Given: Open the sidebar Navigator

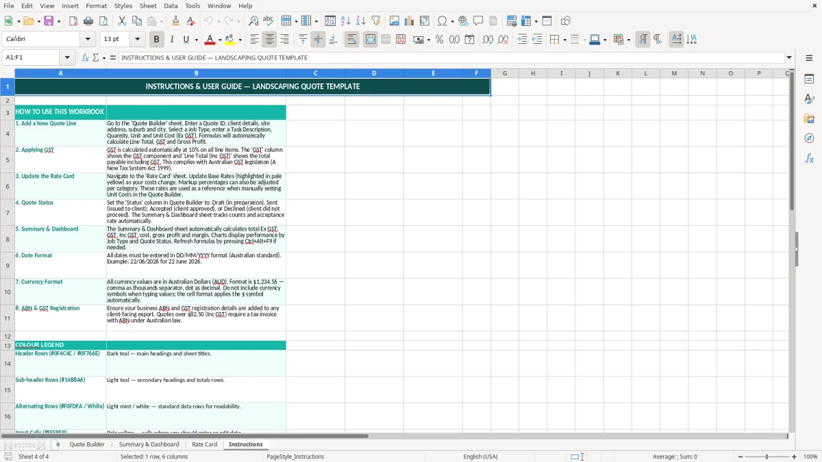Looking at the screenshot, I should (x=809, y=138).
